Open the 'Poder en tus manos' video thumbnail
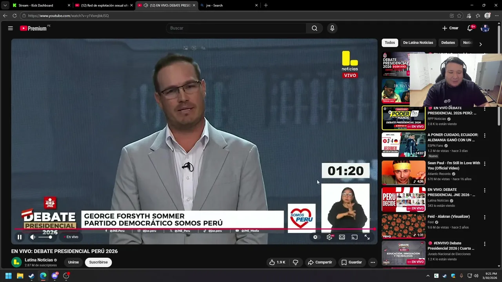The width and height of the screenshot is (502, 282). click(404, 118)
